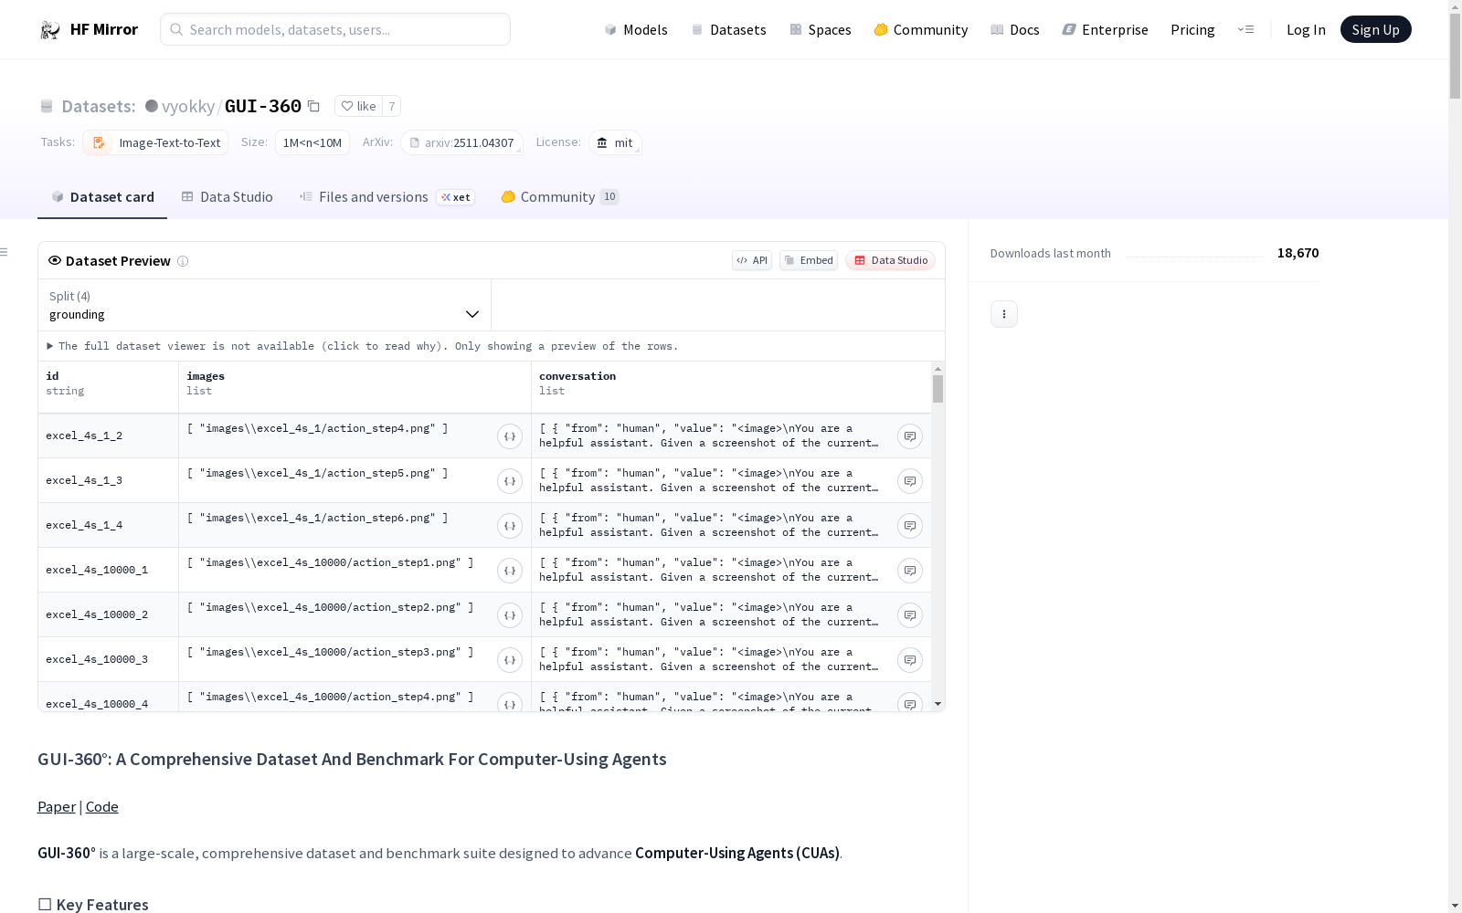Click the 1M<n<10M size tag

(313, 142)
